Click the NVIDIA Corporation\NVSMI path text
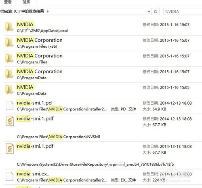 (x=59, y=137)
